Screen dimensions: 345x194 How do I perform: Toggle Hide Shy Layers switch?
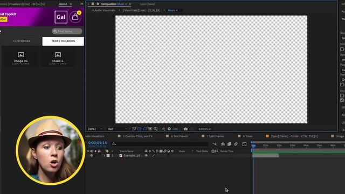point(223,144)
